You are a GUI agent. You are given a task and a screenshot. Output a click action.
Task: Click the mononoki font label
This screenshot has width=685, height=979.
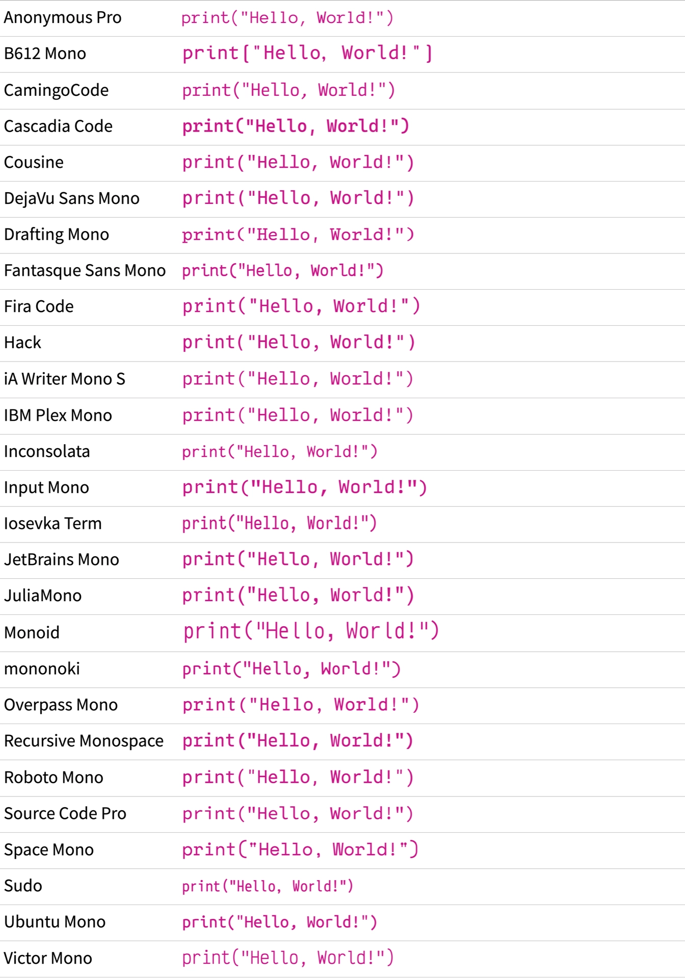42,669
